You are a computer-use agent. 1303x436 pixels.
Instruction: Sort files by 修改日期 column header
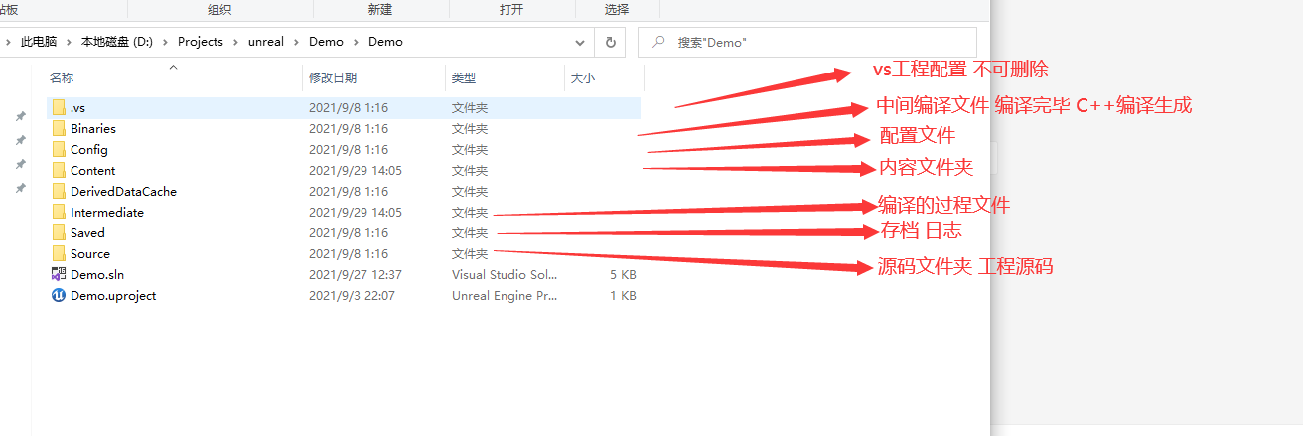(x=333, y=77)
